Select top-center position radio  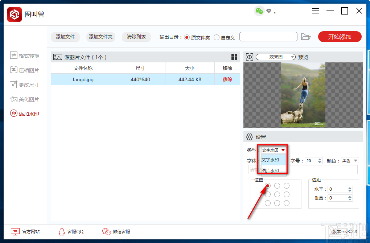[x=277, y=186]
